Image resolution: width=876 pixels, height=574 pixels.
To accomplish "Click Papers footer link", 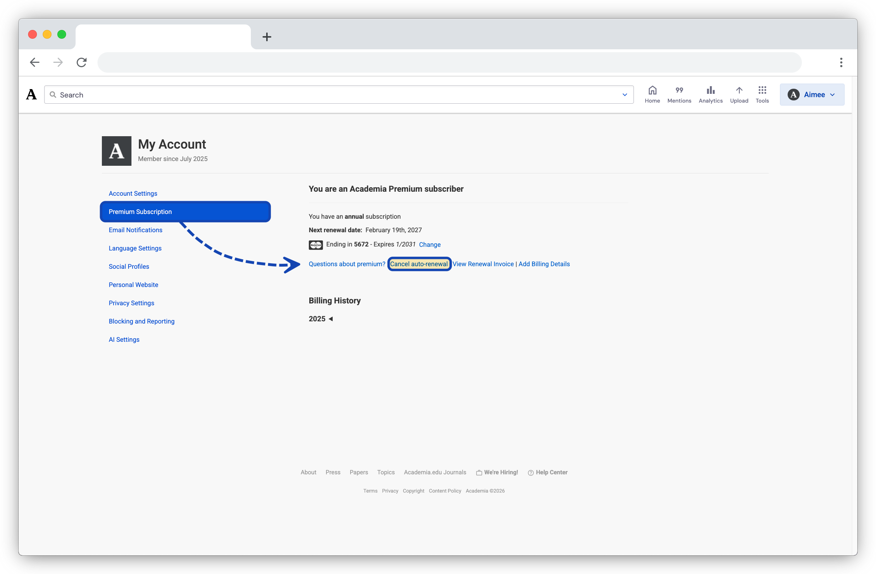I will 359,472.
